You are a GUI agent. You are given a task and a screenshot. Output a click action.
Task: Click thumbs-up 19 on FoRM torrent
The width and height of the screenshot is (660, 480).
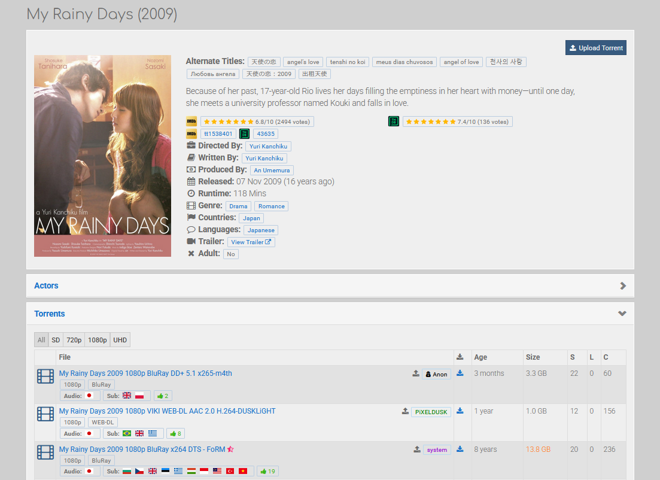(x=267, y=472)
